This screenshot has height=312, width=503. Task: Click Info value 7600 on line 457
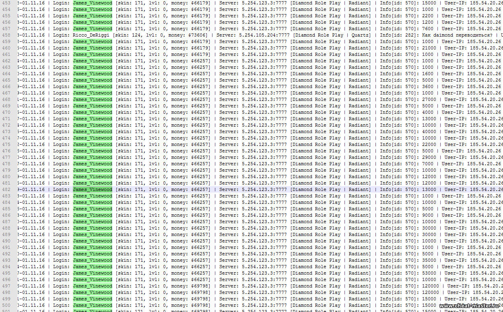point(427,29)
